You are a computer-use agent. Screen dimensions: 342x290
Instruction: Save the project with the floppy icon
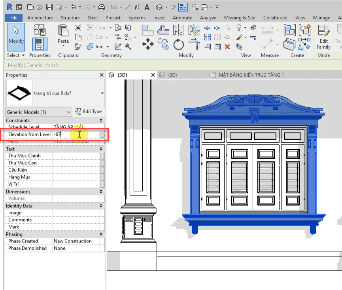point(49,7)
